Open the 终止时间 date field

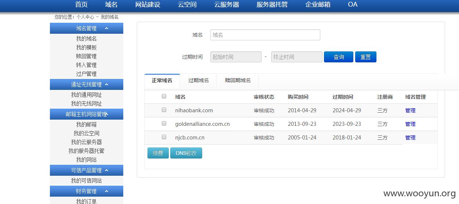click(297, 57)
